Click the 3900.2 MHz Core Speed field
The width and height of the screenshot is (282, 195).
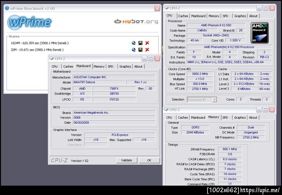point(200,74)
